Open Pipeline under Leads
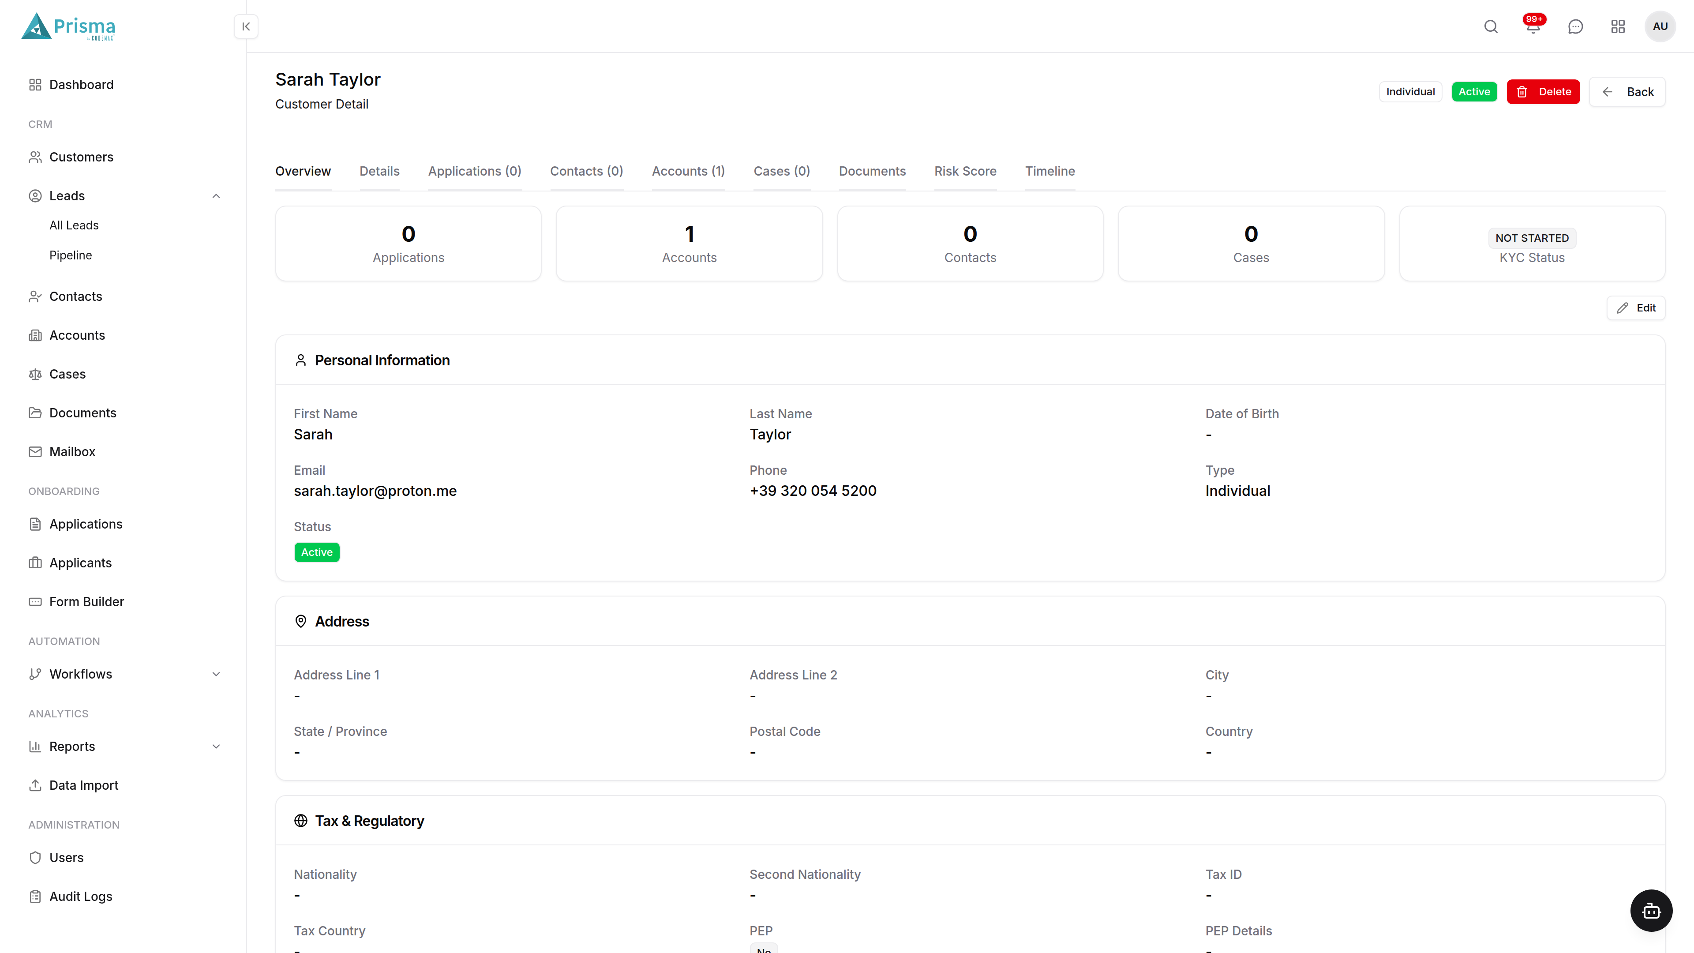Screen dimensions: 1694x953 click(x=71, y=255)
